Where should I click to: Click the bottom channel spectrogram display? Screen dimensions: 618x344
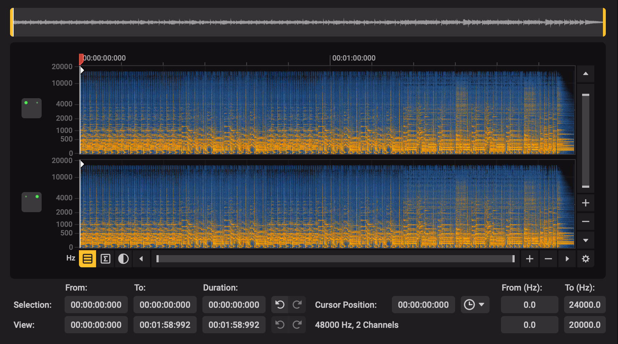pos(327,204)
